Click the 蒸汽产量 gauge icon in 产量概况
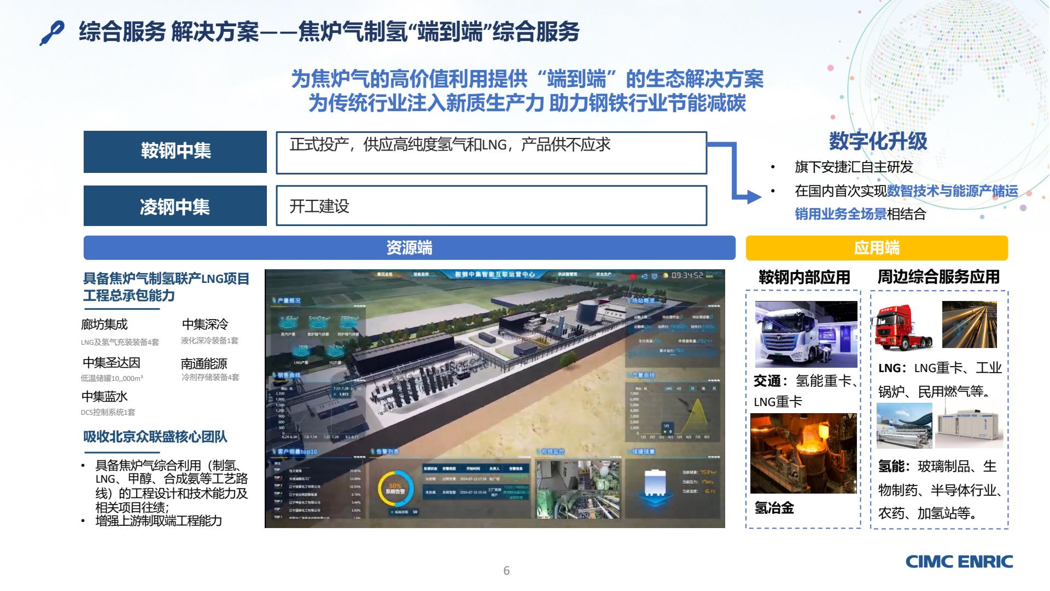 288,325
